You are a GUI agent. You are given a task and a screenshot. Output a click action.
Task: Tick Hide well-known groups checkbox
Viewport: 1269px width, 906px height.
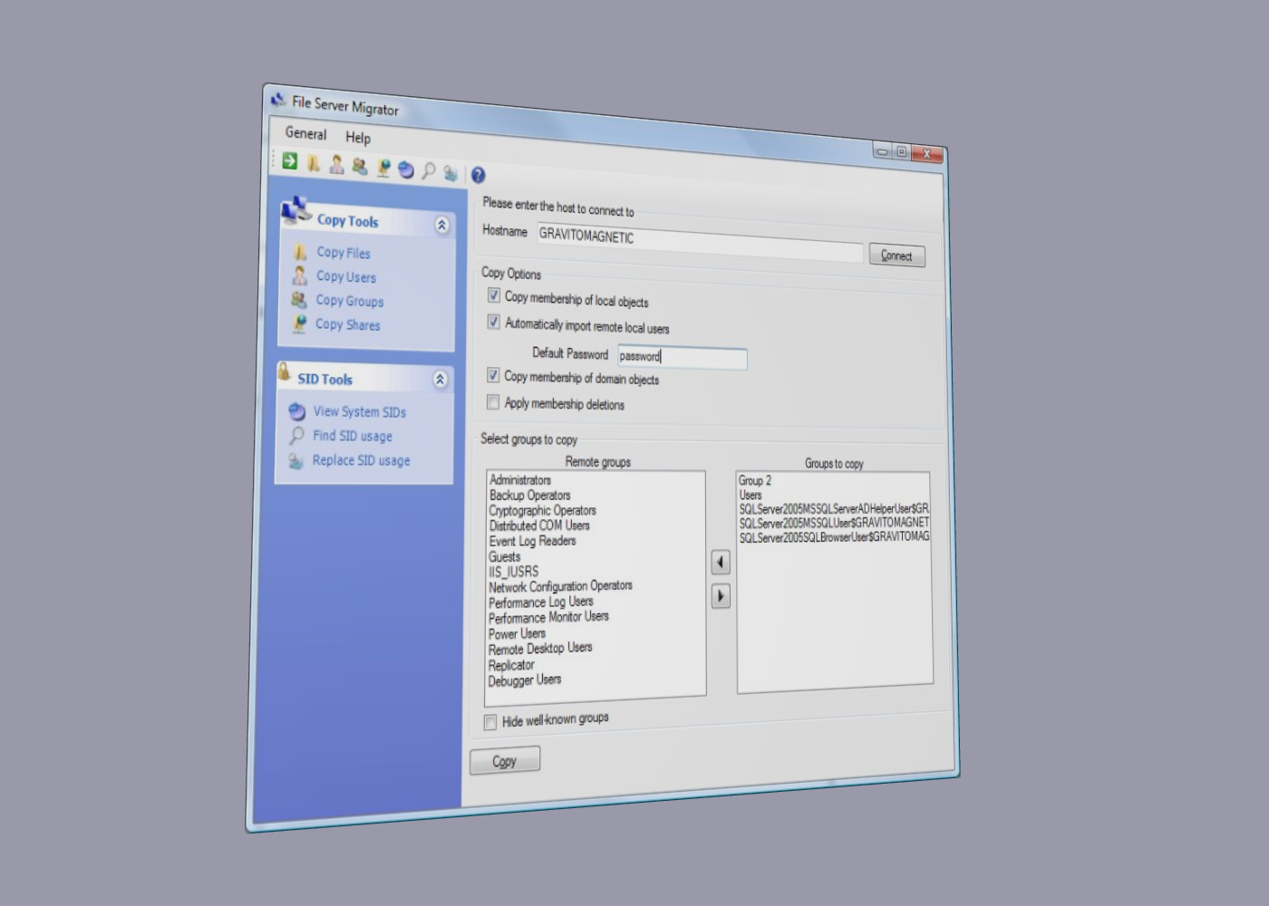[490, 722]
